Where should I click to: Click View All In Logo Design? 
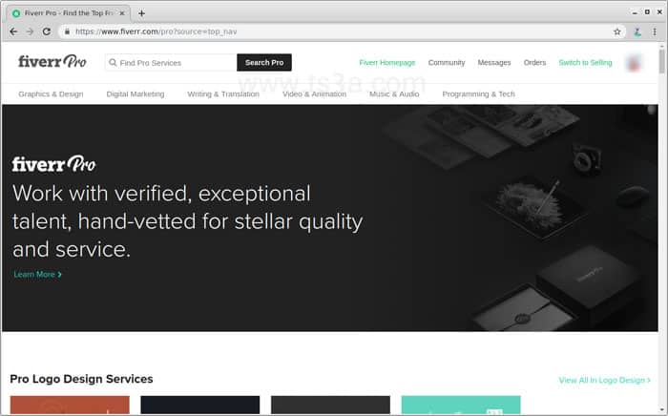tap(604, 380)
